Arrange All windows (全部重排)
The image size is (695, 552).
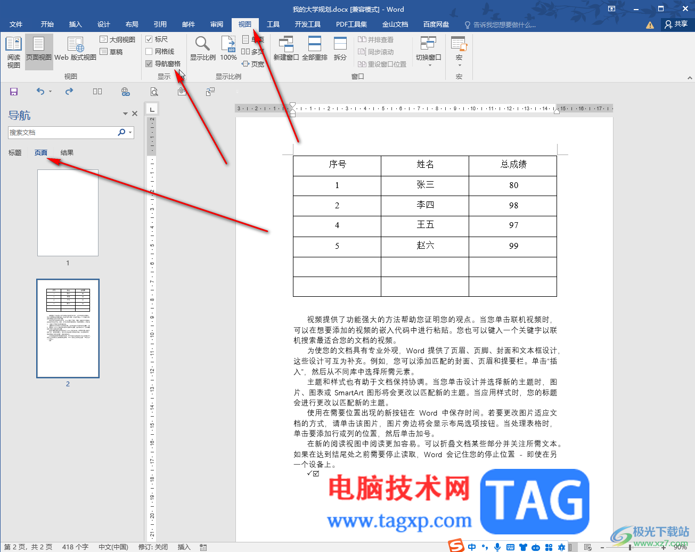315,49
